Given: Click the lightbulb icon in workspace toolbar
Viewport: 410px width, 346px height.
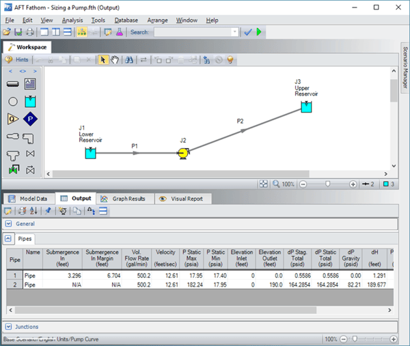Looking at the screenshot, I should point(230,60).
